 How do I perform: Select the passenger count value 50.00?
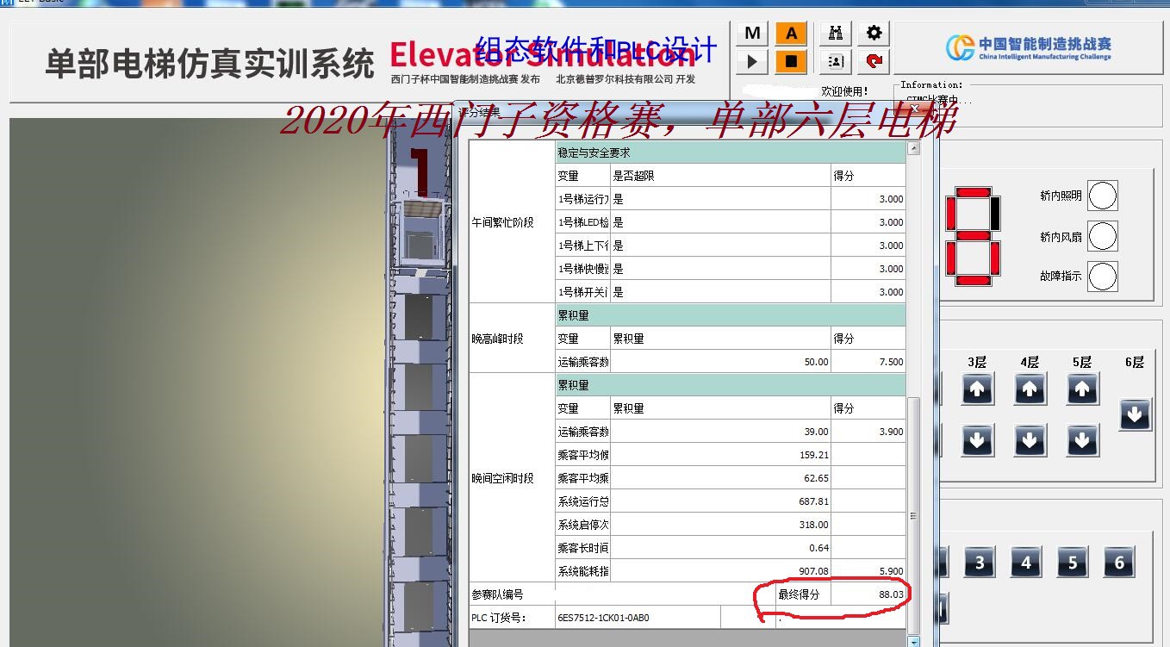click(720, 362)
